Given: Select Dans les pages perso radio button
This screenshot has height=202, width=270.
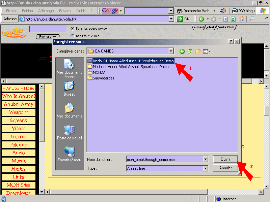Looking at the screenshot, I should pyautogui.click(x=73, y=29).
